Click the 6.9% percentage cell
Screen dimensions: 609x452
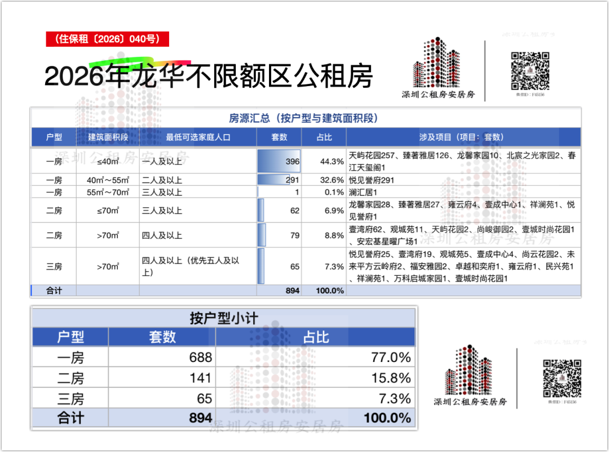click(x=324, y=211)
